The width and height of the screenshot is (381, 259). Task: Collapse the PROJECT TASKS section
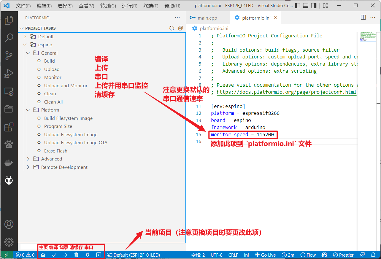(x=21, y=28)
